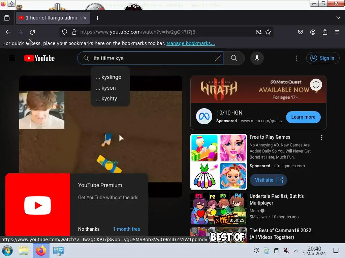Open options for Free to Play Games ad
This screenshot has height=258, width=345.
(322, 138)
